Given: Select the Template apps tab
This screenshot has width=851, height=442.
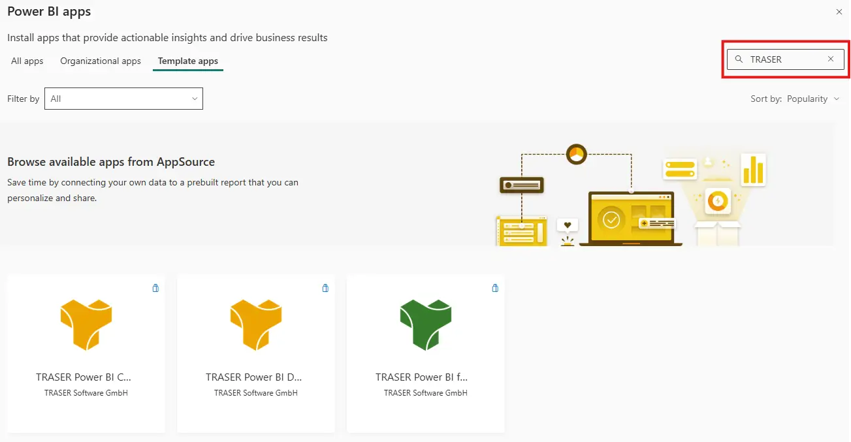Looking at the screenshot, I should tap(188, 61).
